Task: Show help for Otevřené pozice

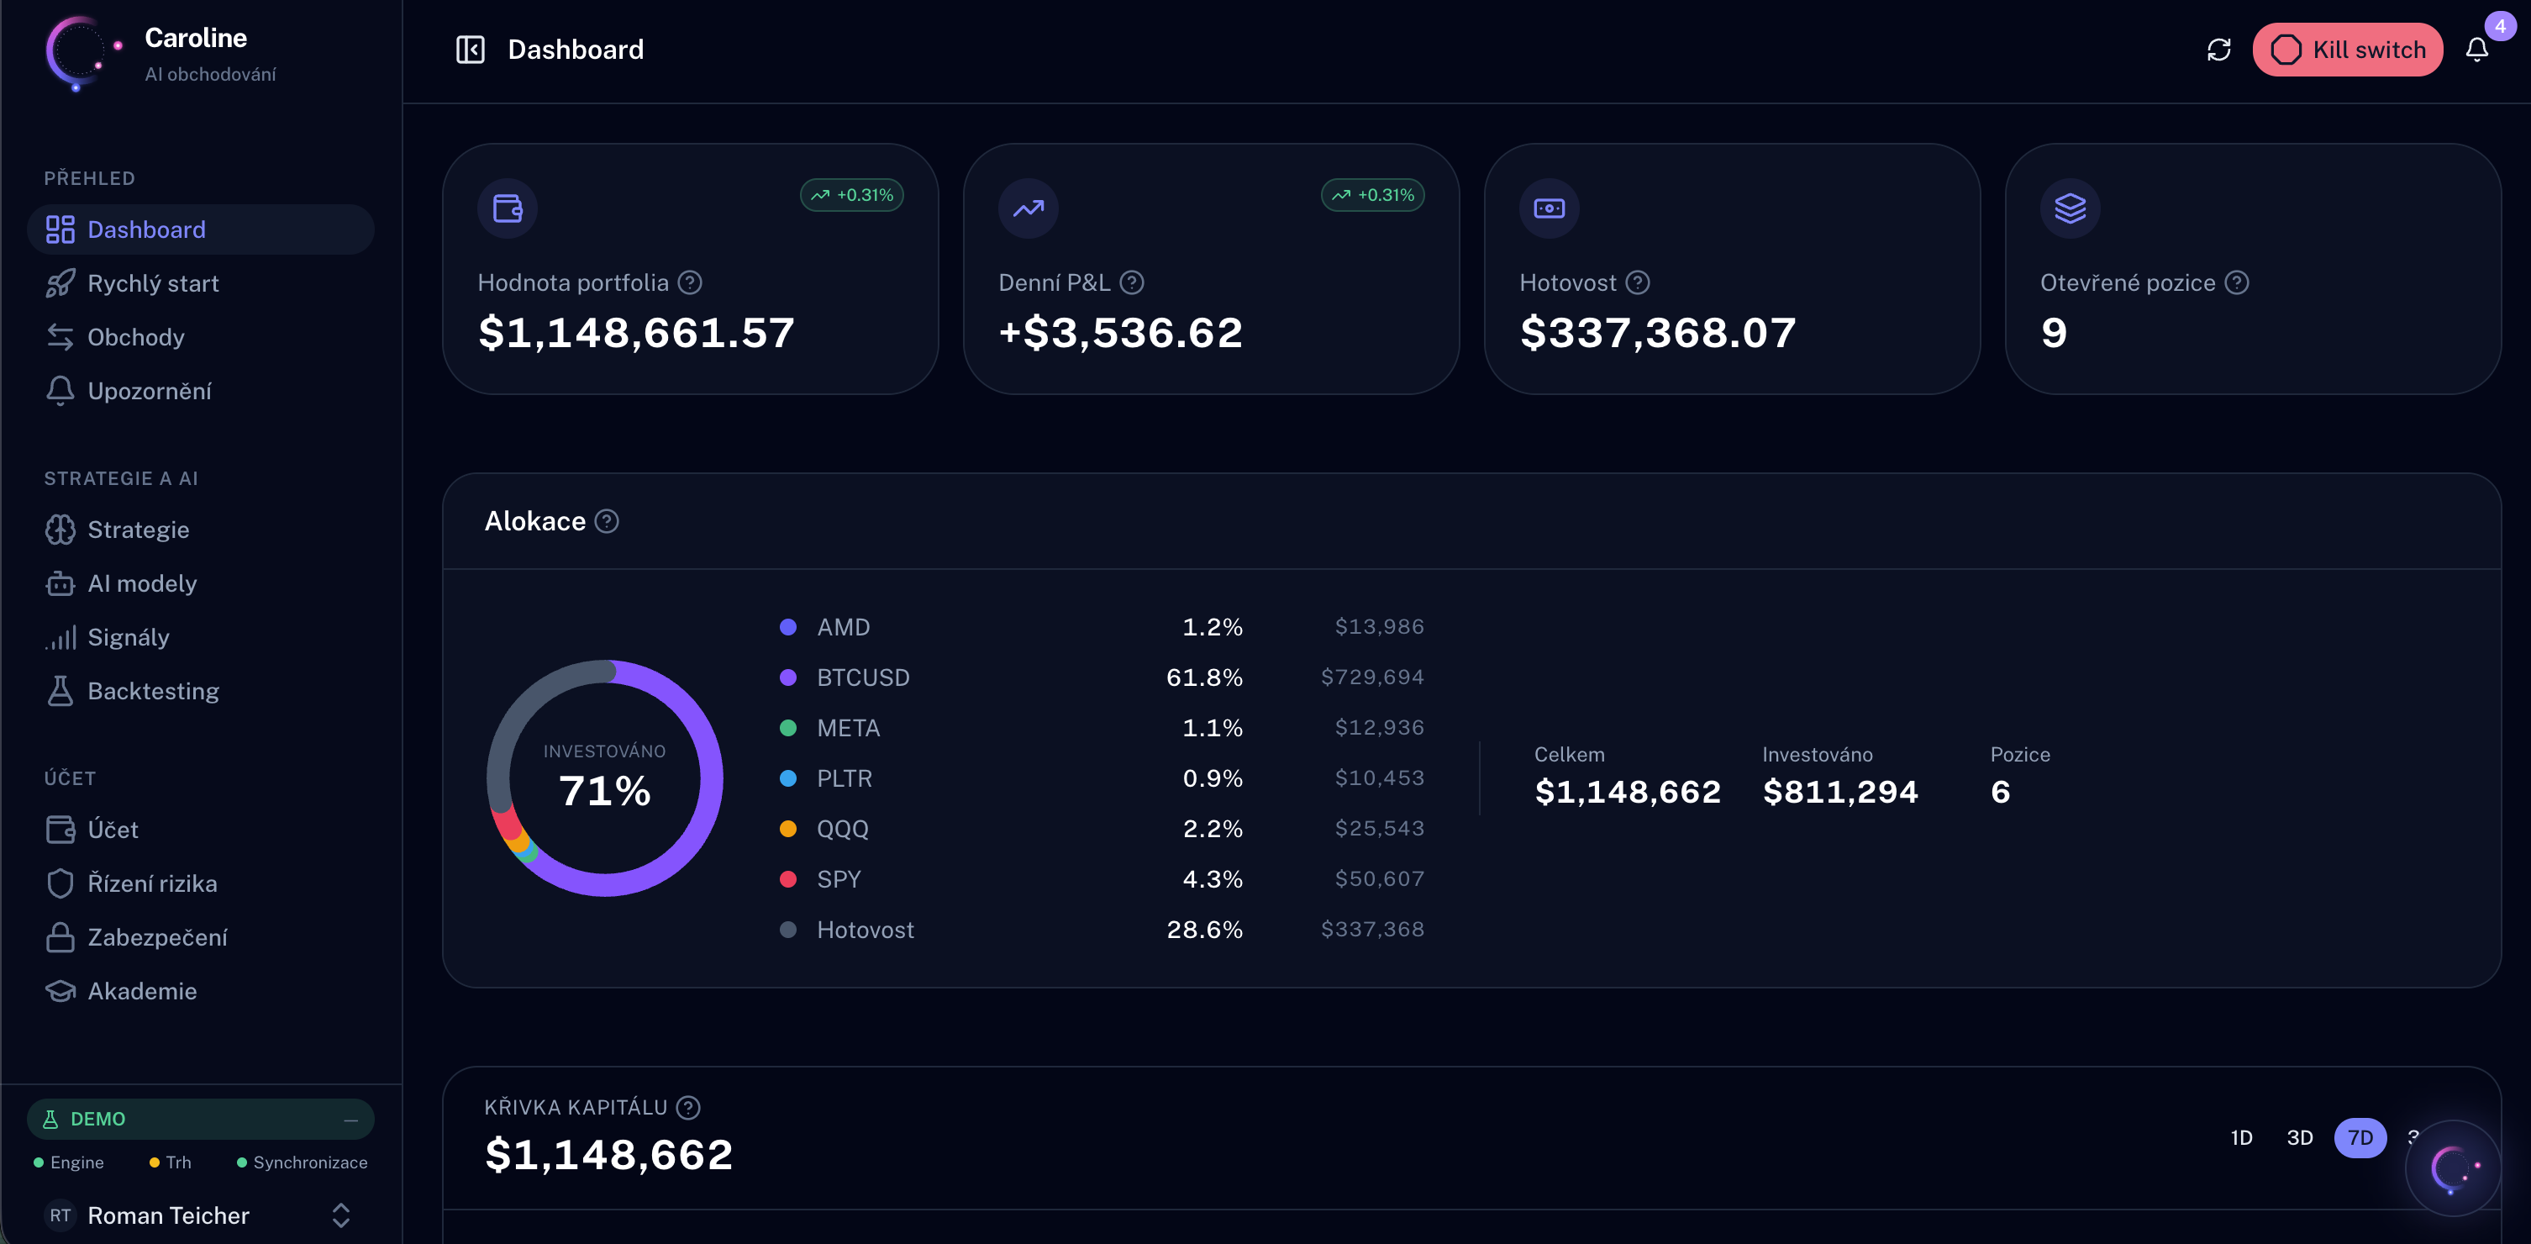Action: pyautogui.click(x=2236, y=283)
